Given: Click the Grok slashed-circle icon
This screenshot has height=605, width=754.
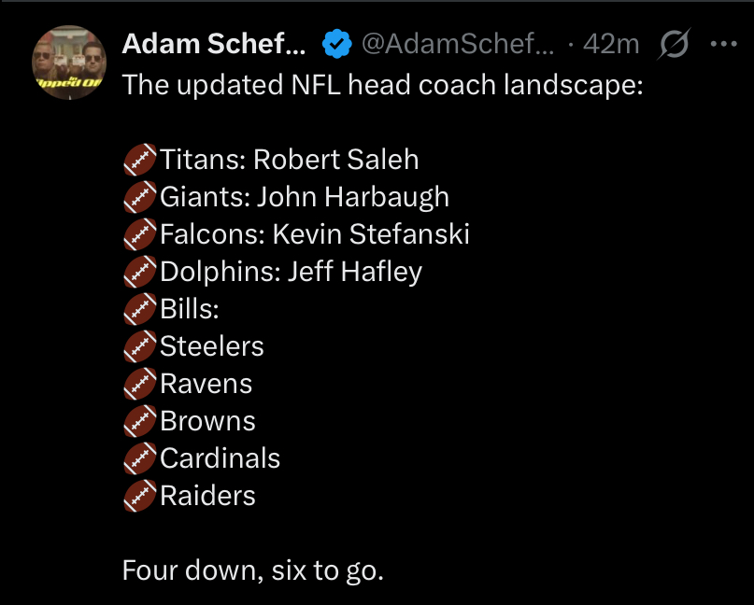Looking at the screenshot, I should [673, 43].
